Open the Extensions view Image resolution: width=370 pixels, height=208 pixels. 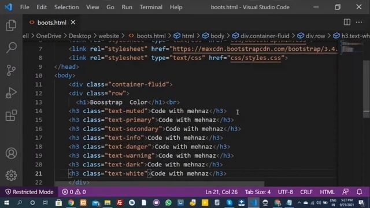click(x=11, y=116)
